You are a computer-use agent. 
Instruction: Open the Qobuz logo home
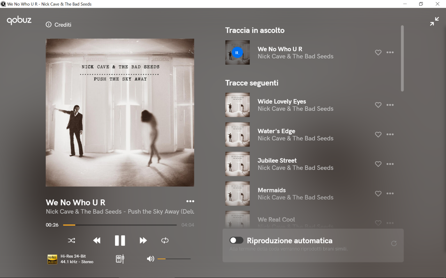[19, 21]
